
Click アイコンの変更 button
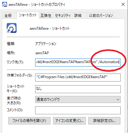pyautogui.click(x=69, y=121)
